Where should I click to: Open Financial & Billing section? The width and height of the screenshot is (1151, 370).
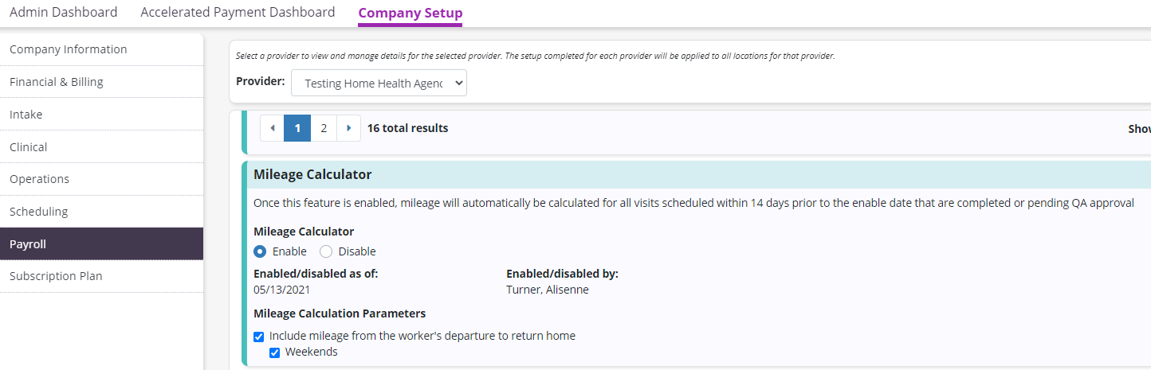(57, 82)
